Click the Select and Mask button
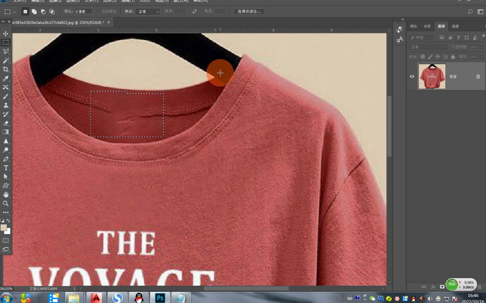This screenshot has height=303, width=486. point(249,12)
